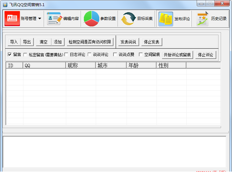Click the 编辑内容 pencil card icon
Image resolution: width=232 pixels, height=179 pixels.
pos(54,19)
